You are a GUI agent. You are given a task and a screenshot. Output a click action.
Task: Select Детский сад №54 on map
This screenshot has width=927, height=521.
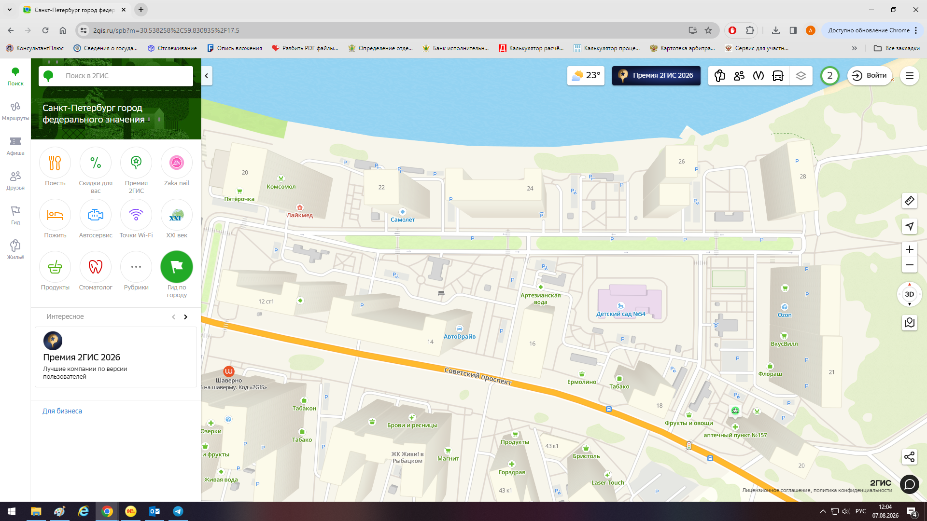(621, 310)
